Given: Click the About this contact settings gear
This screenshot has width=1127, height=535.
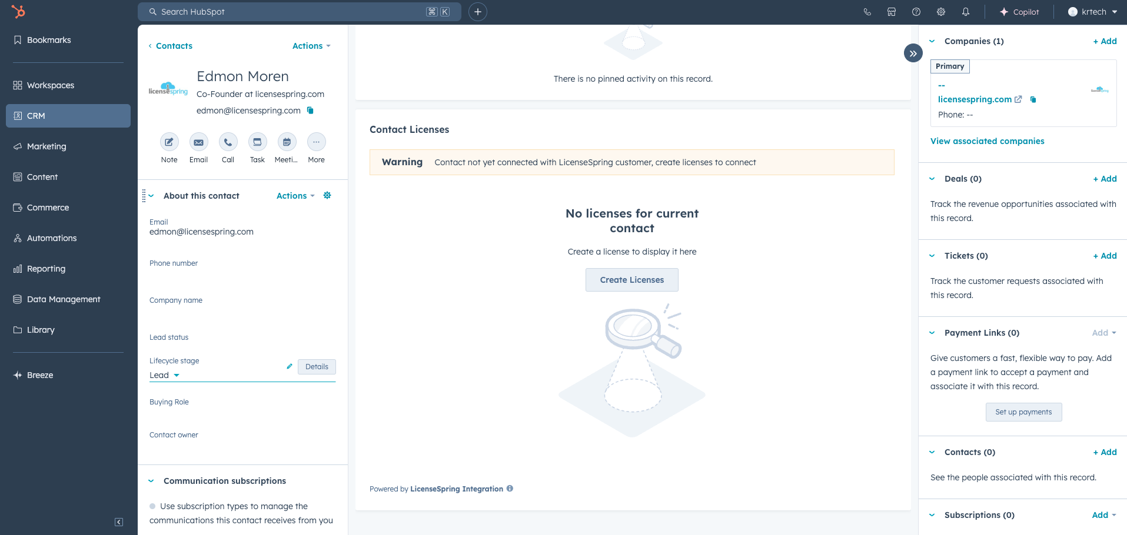Looking at the screenshot, I should click(327, 196).
